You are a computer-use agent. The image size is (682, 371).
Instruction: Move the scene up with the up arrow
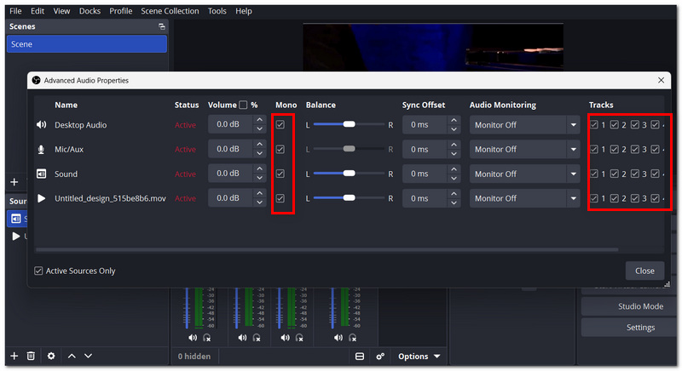[x=72, y=356]
